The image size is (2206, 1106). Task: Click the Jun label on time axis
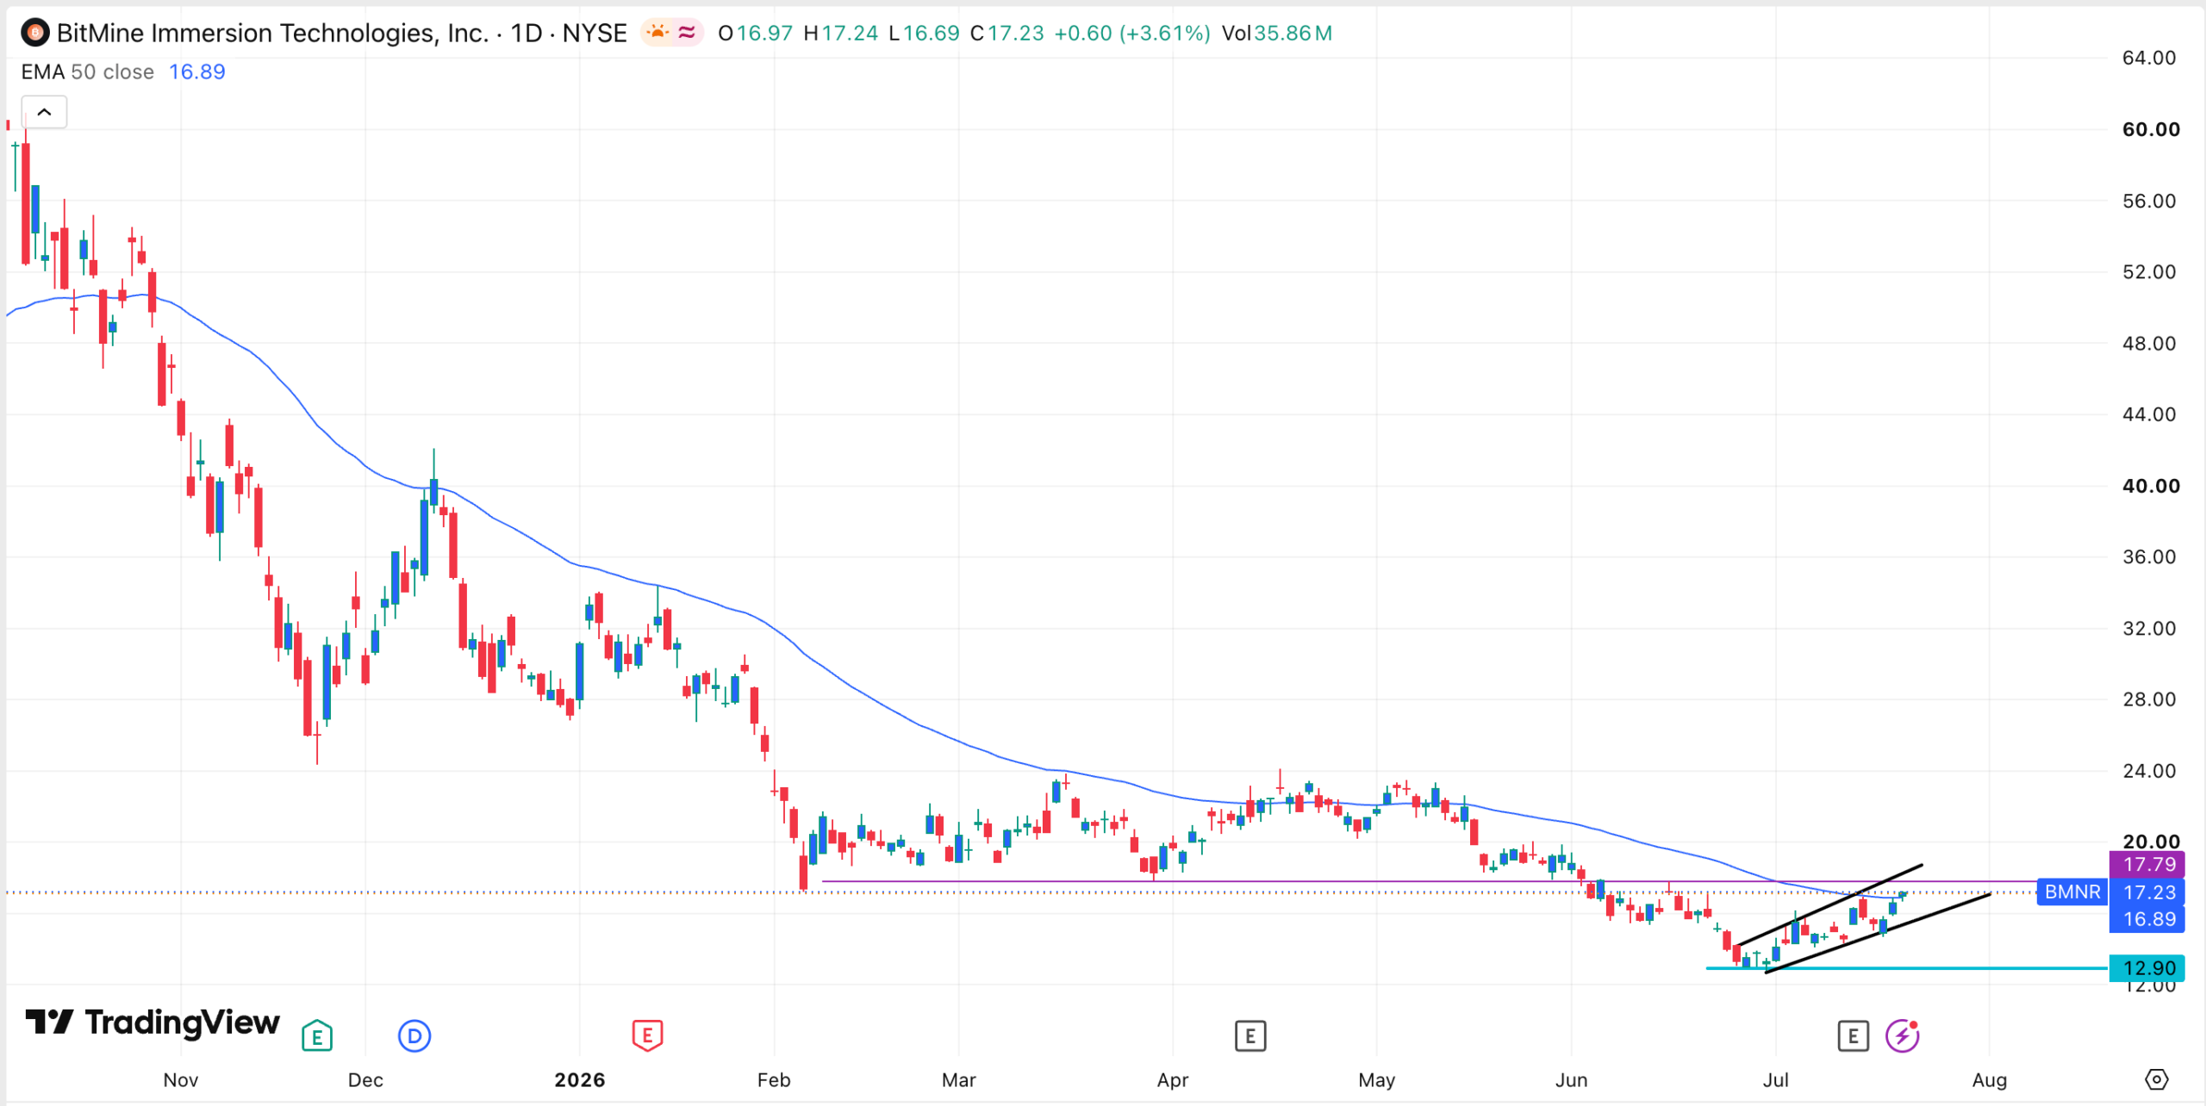1571,1079
